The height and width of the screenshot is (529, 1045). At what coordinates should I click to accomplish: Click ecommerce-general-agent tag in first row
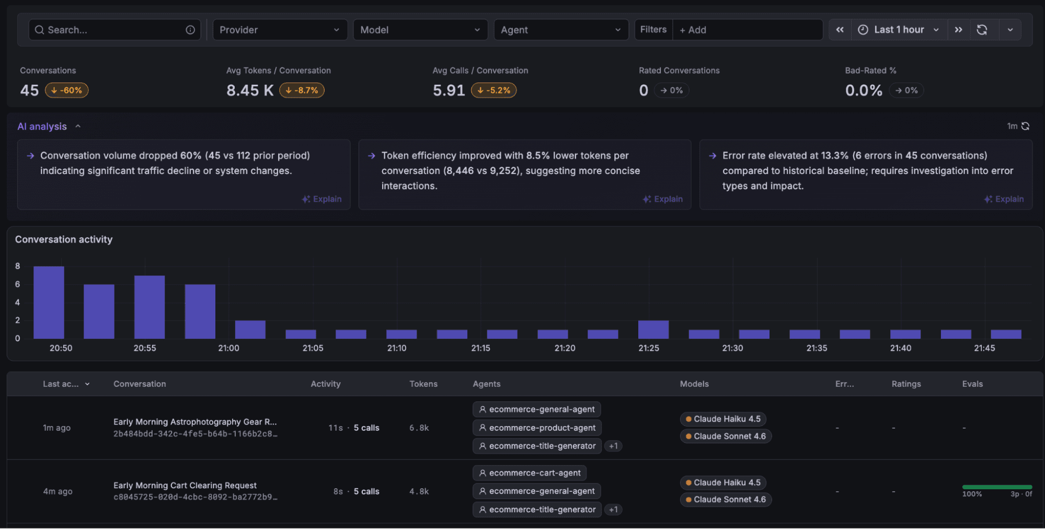[537, 409]
